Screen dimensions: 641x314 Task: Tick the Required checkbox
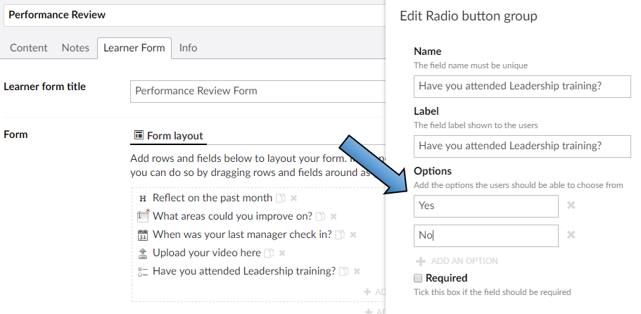[x=418, y=278]
